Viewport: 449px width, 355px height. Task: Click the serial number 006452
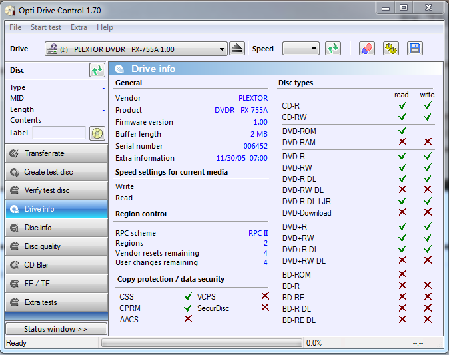click(255, 146)
